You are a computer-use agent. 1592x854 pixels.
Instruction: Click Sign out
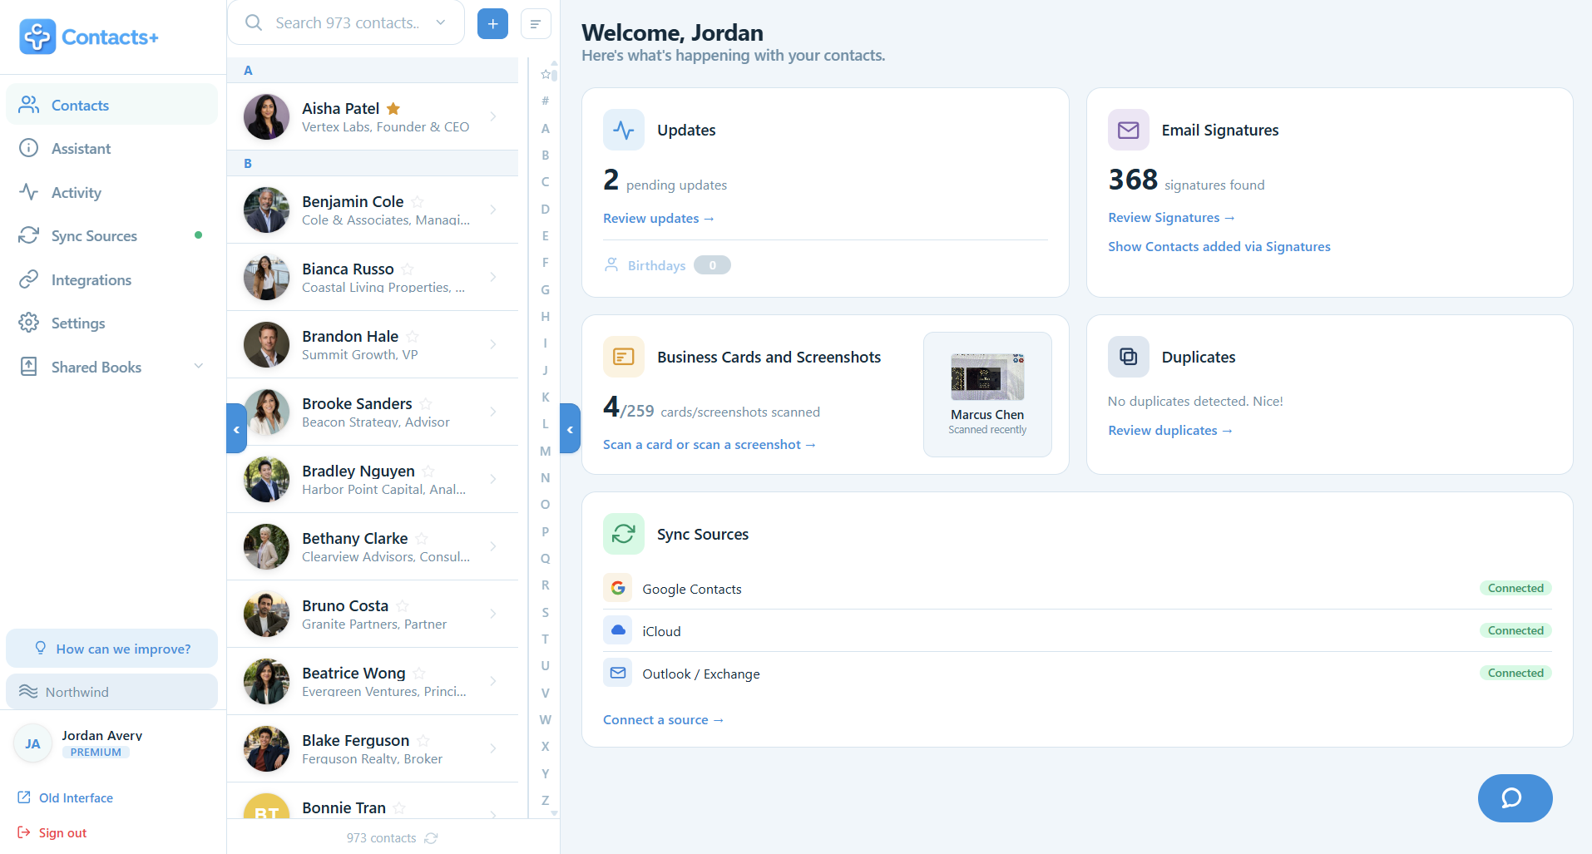[x=52, y=832]
